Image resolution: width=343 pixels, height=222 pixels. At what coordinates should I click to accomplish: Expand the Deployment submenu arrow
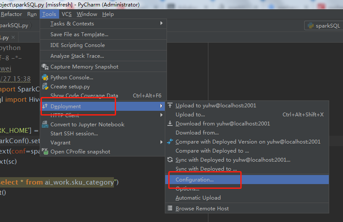161,106
